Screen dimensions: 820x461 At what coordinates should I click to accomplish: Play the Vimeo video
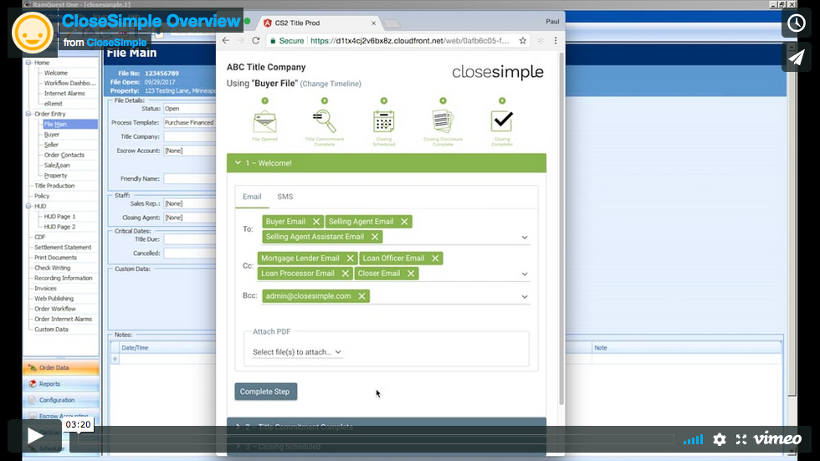(34, 436)
